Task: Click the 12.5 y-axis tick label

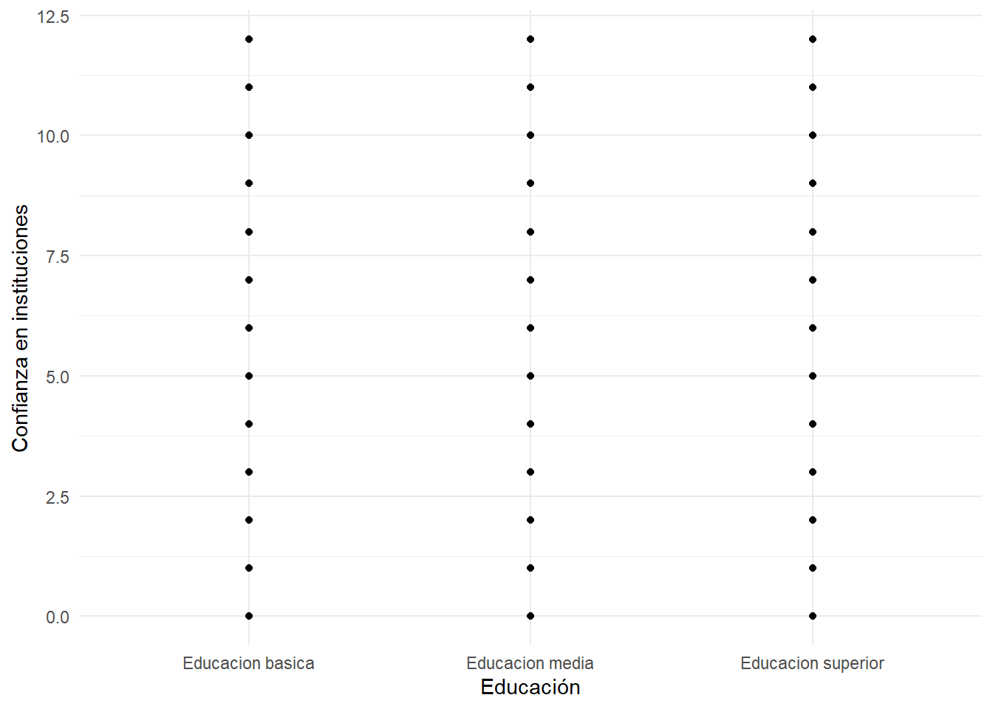Action: [x=53, y=16]
